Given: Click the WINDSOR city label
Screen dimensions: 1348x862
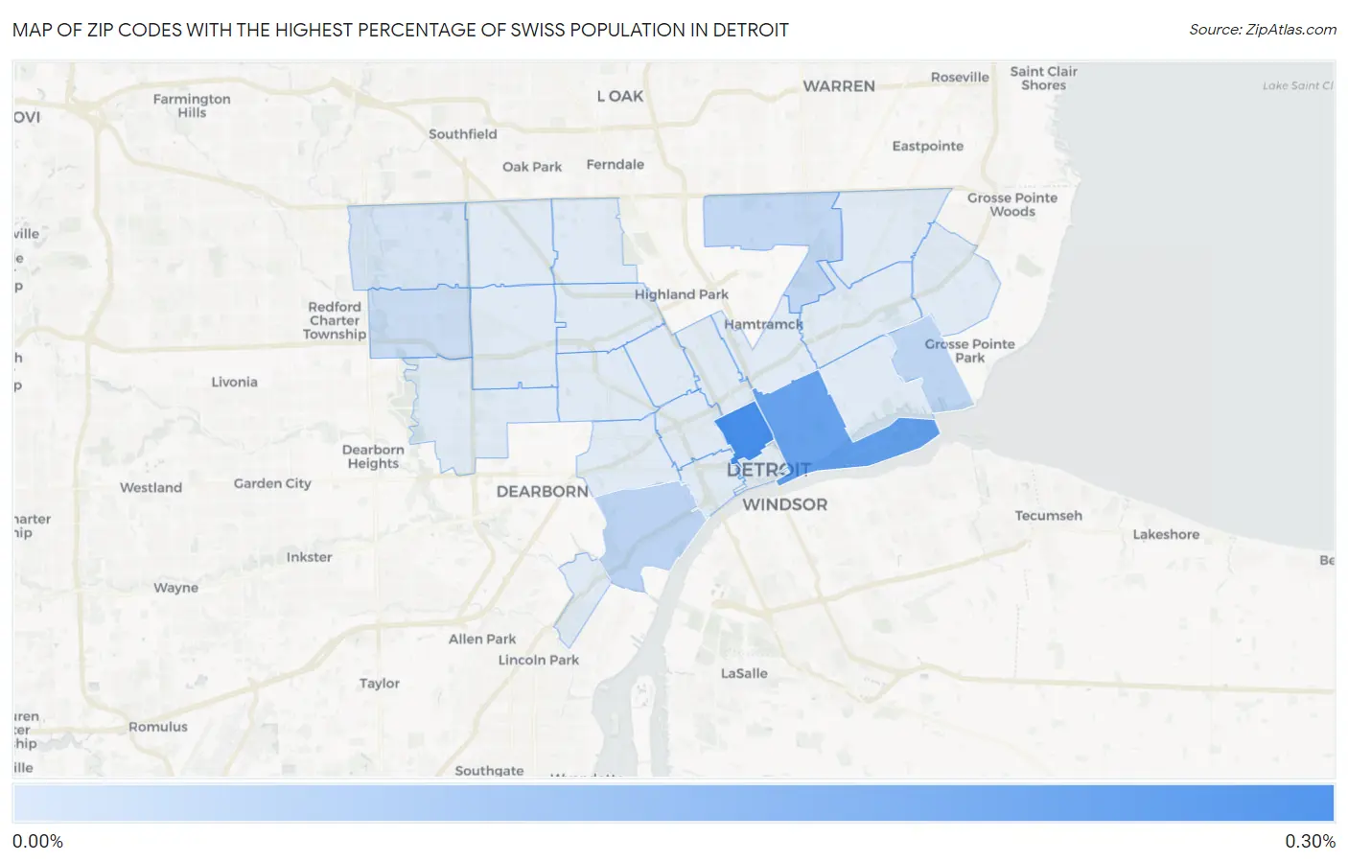Looking at the screenshot, I should [x=784, y=504].
